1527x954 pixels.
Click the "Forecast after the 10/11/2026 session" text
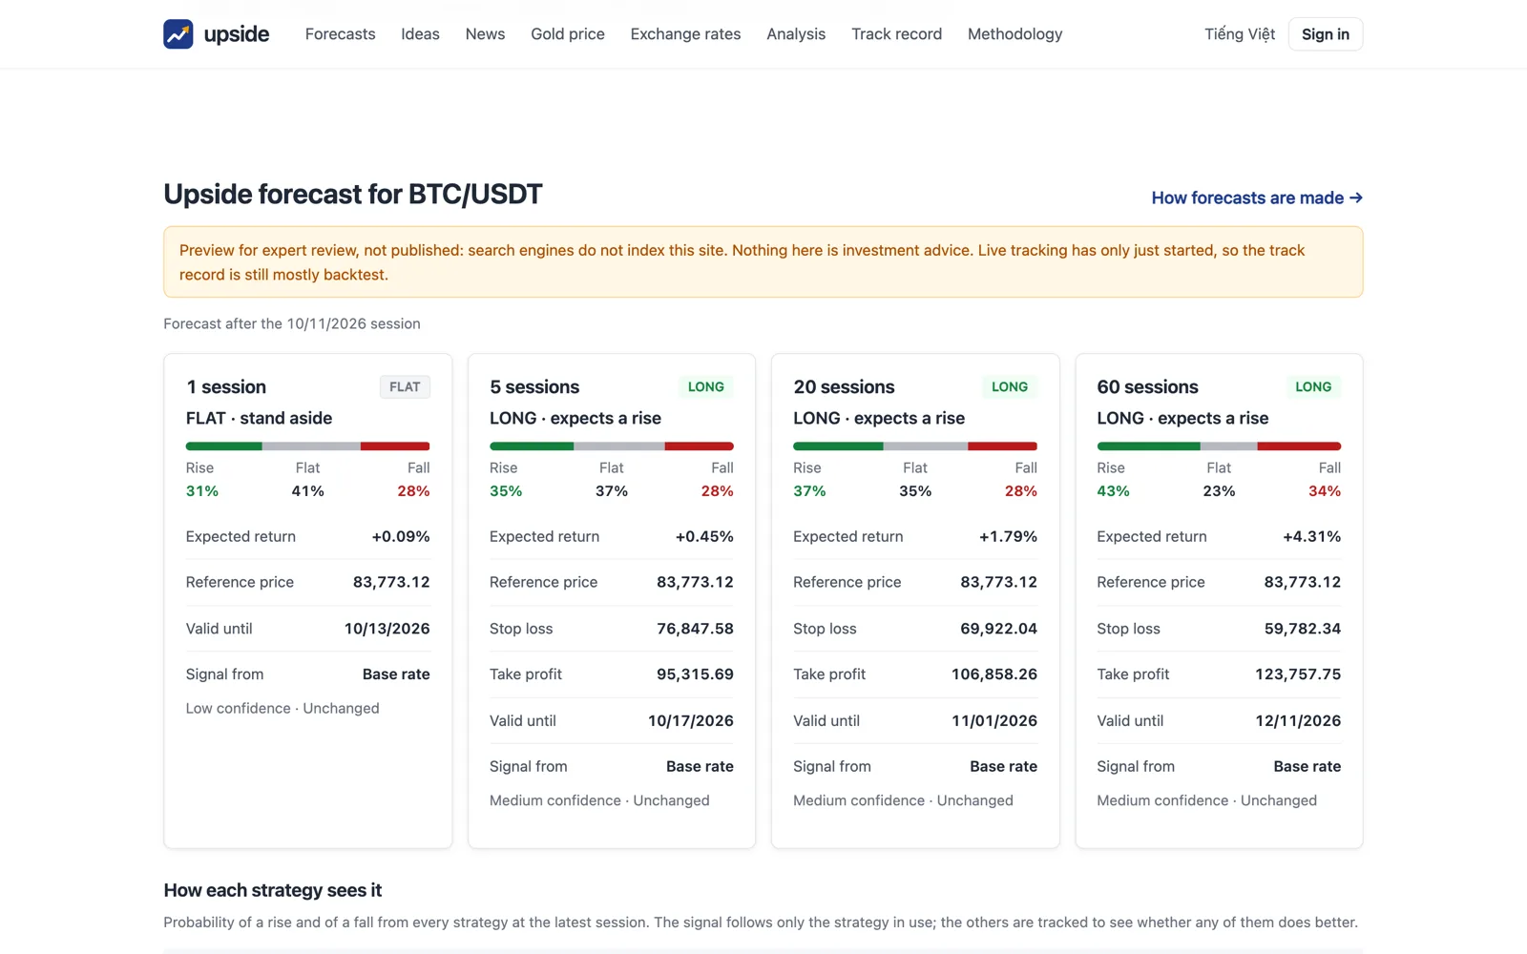pos(292,323)
